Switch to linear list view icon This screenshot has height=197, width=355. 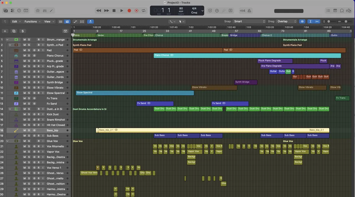pos(67,22)
